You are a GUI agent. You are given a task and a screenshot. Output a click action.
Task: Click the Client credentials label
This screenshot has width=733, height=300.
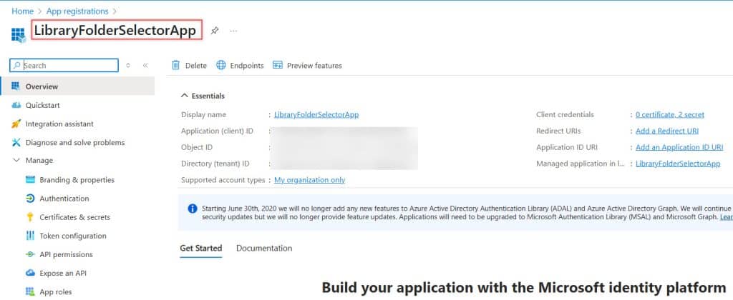pyautogui.click(x=565, y=114)
